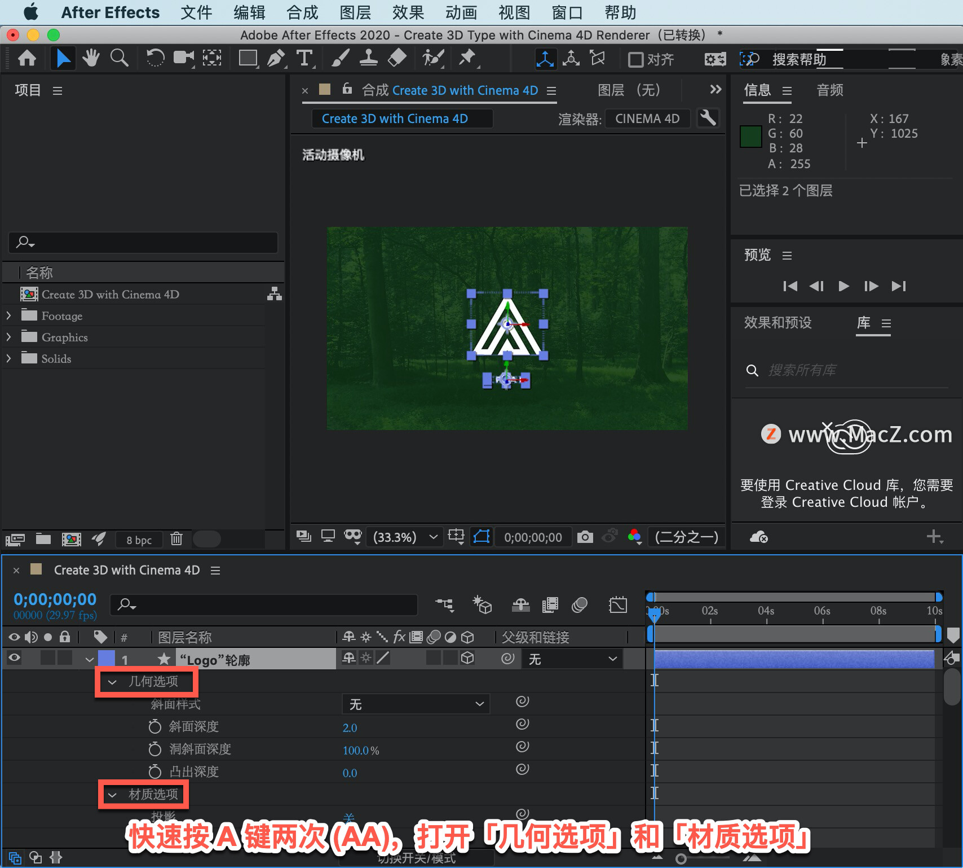The height and width of the screenshot is (868, 963).
Task: Hide the "Logo" outline layer eye
Action: (15, 658)
